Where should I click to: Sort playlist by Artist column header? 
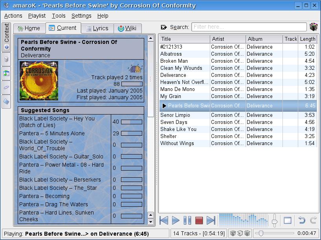point(228,39)
